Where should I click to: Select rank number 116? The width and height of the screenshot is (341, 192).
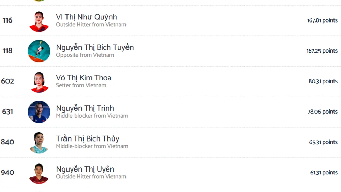8,20
